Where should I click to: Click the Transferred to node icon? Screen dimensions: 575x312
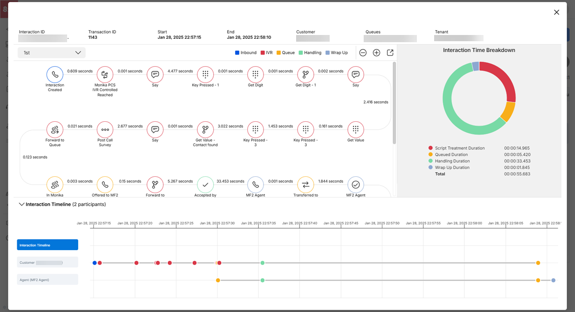305,184
